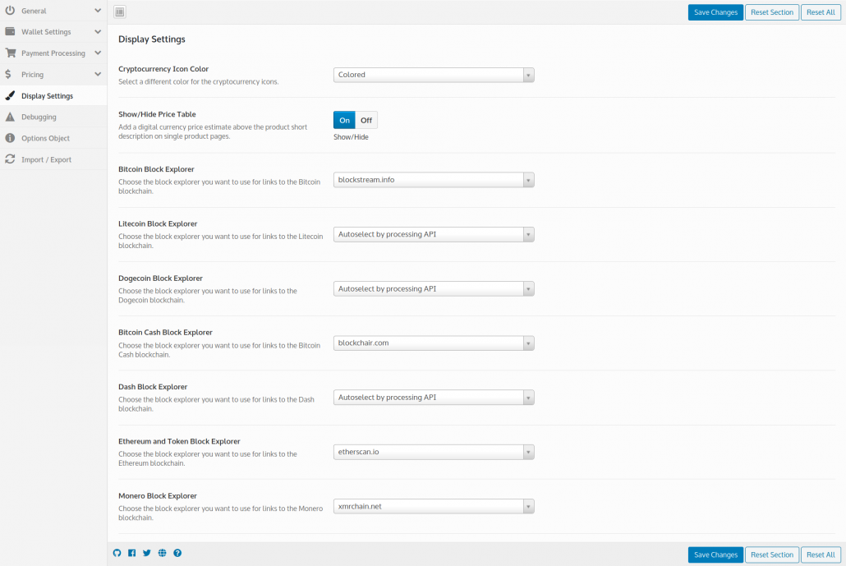846x566 pixels.
Task: Open Dogecoin Block Explorer dropdown
Action: click(x=434, y=288)
